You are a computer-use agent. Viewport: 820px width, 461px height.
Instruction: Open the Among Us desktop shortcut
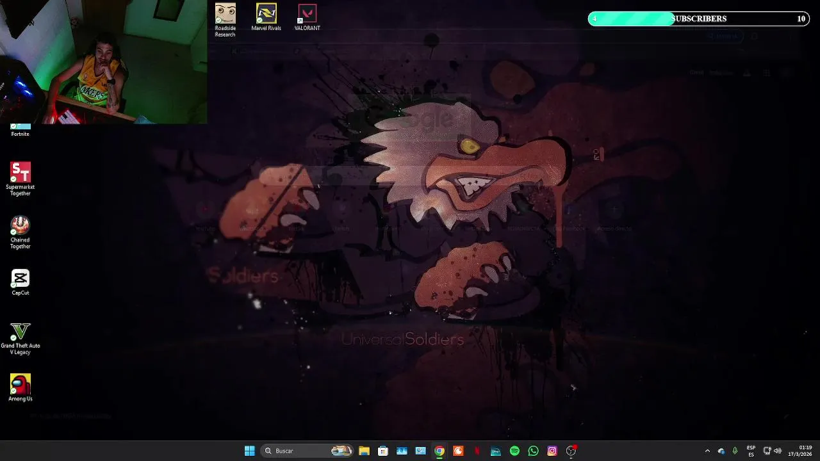[x=20, y=387]
